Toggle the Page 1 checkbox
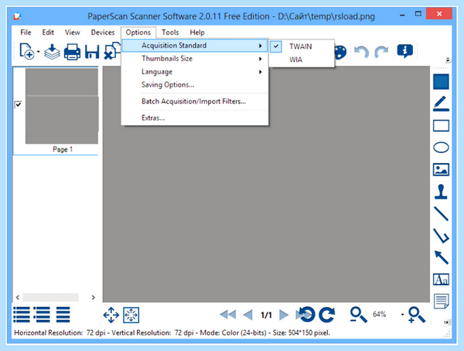The width and height of the screenshot is (464, 351). [18, 104]
